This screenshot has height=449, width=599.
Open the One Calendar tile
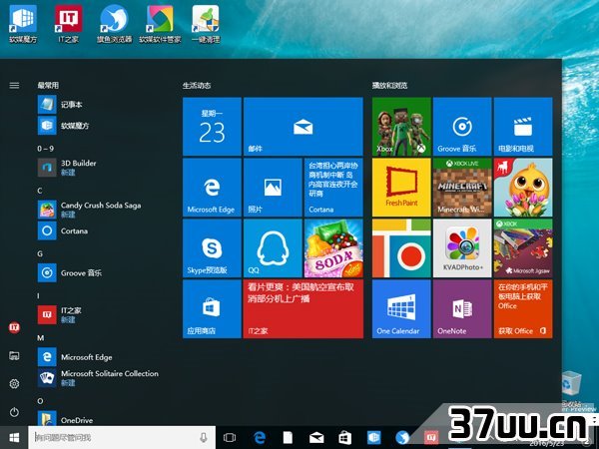click(x=401, y=309)
